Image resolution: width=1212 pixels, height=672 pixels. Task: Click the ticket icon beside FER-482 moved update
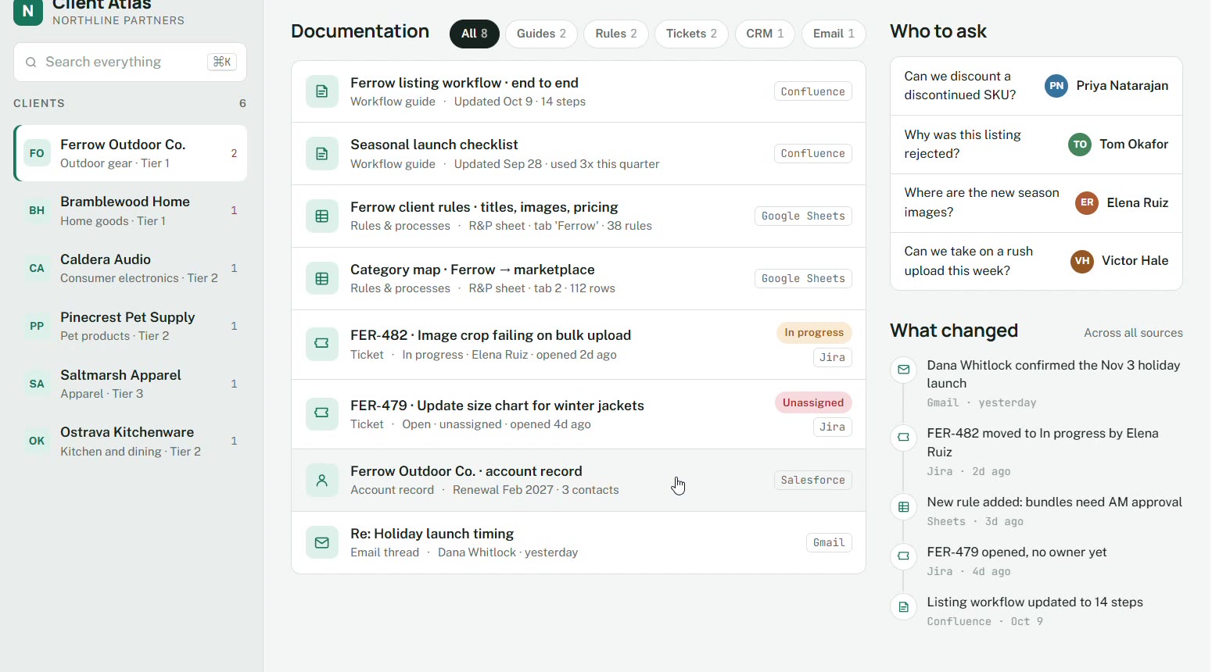click(x=904, y=438)
